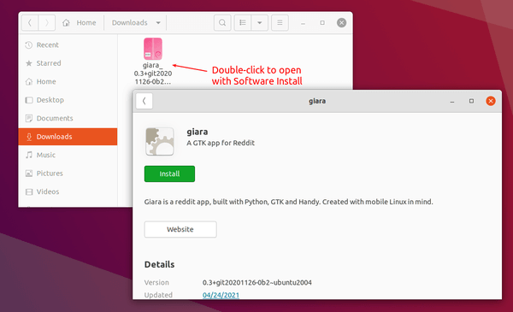Viewport: 513px width, 312px height.
Task: Open Home in the Files sidebar
Action: tap(68, 81)
